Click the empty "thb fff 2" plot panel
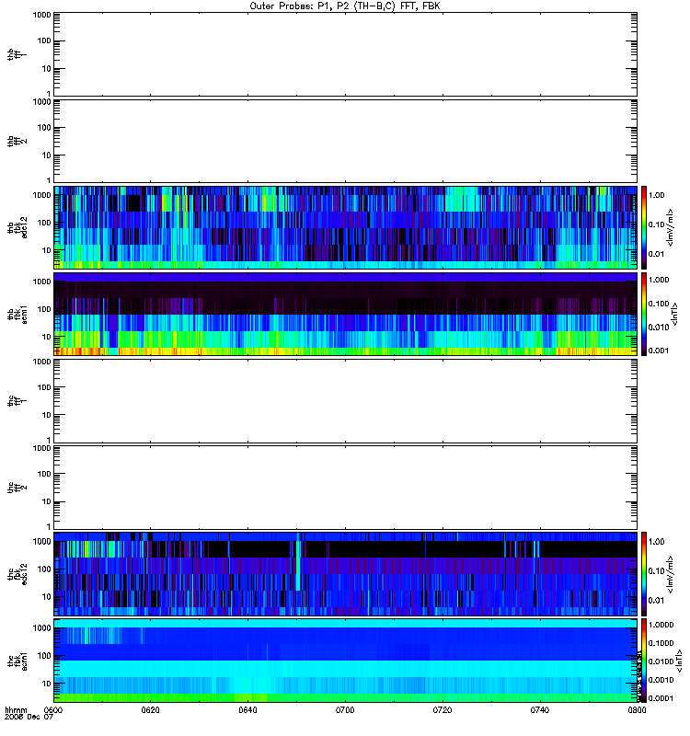This screenshot has width=690, height=736. (x=346, y=141)
